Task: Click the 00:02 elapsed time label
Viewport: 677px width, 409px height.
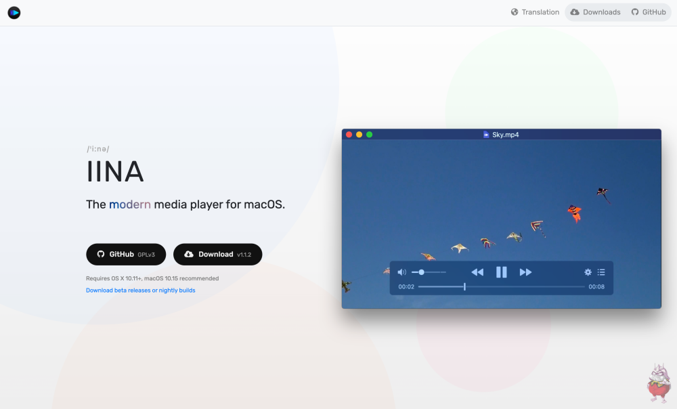Action: (406, 286)
